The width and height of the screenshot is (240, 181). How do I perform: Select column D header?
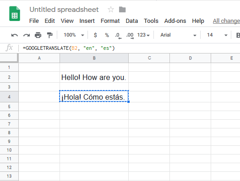(x=190, y=58)
